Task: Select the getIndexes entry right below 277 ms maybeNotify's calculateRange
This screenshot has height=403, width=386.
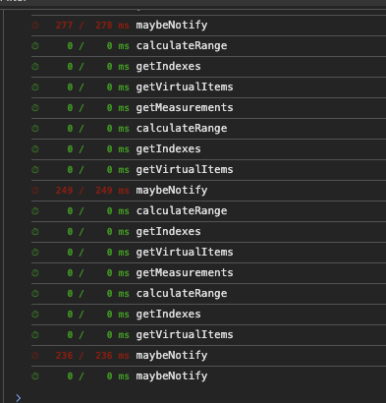Action: click(x=208, y=67)
